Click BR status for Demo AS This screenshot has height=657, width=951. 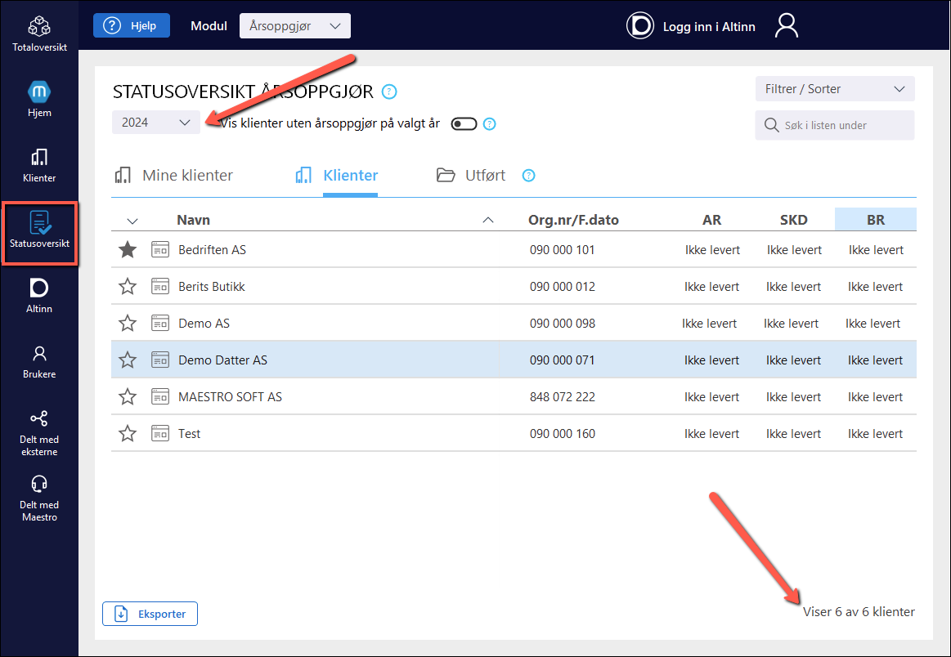[872, 324]
